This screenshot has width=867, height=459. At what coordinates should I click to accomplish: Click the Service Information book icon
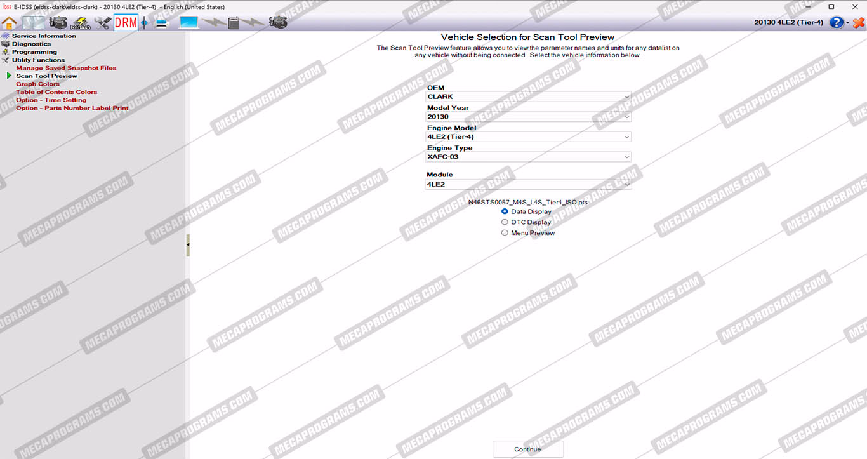pyautogui.click(x=6, y=36)
